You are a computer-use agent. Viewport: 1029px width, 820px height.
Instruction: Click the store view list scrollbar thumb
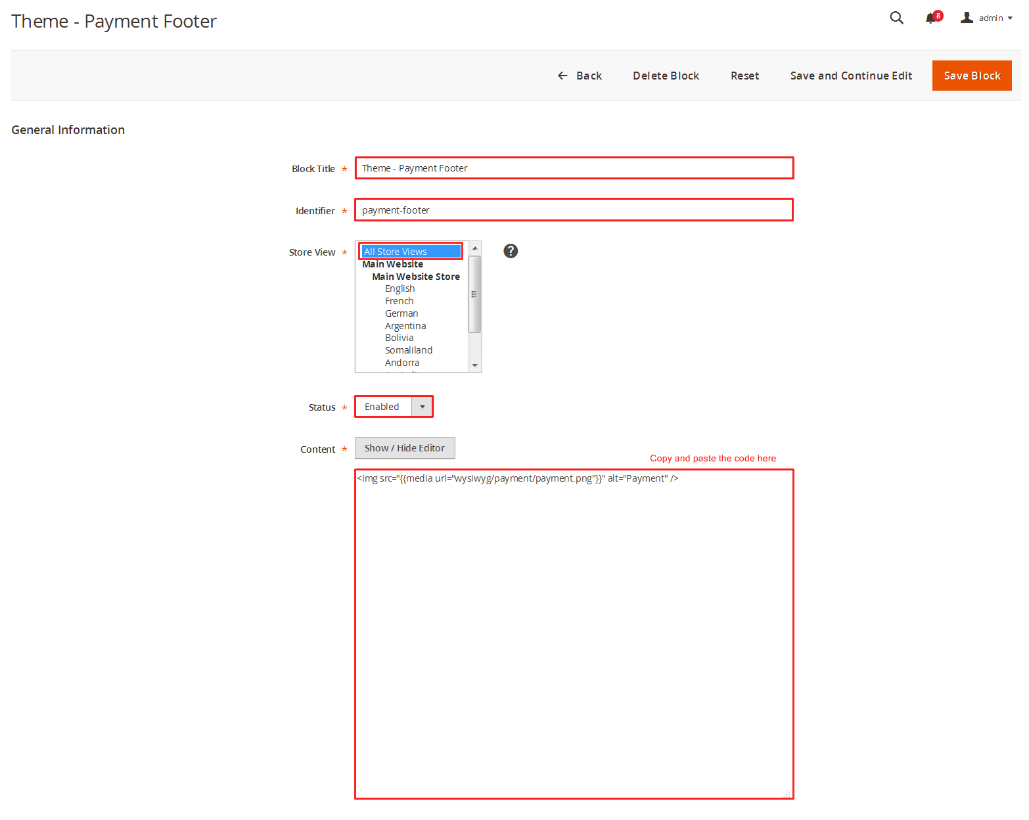[474, 294]
